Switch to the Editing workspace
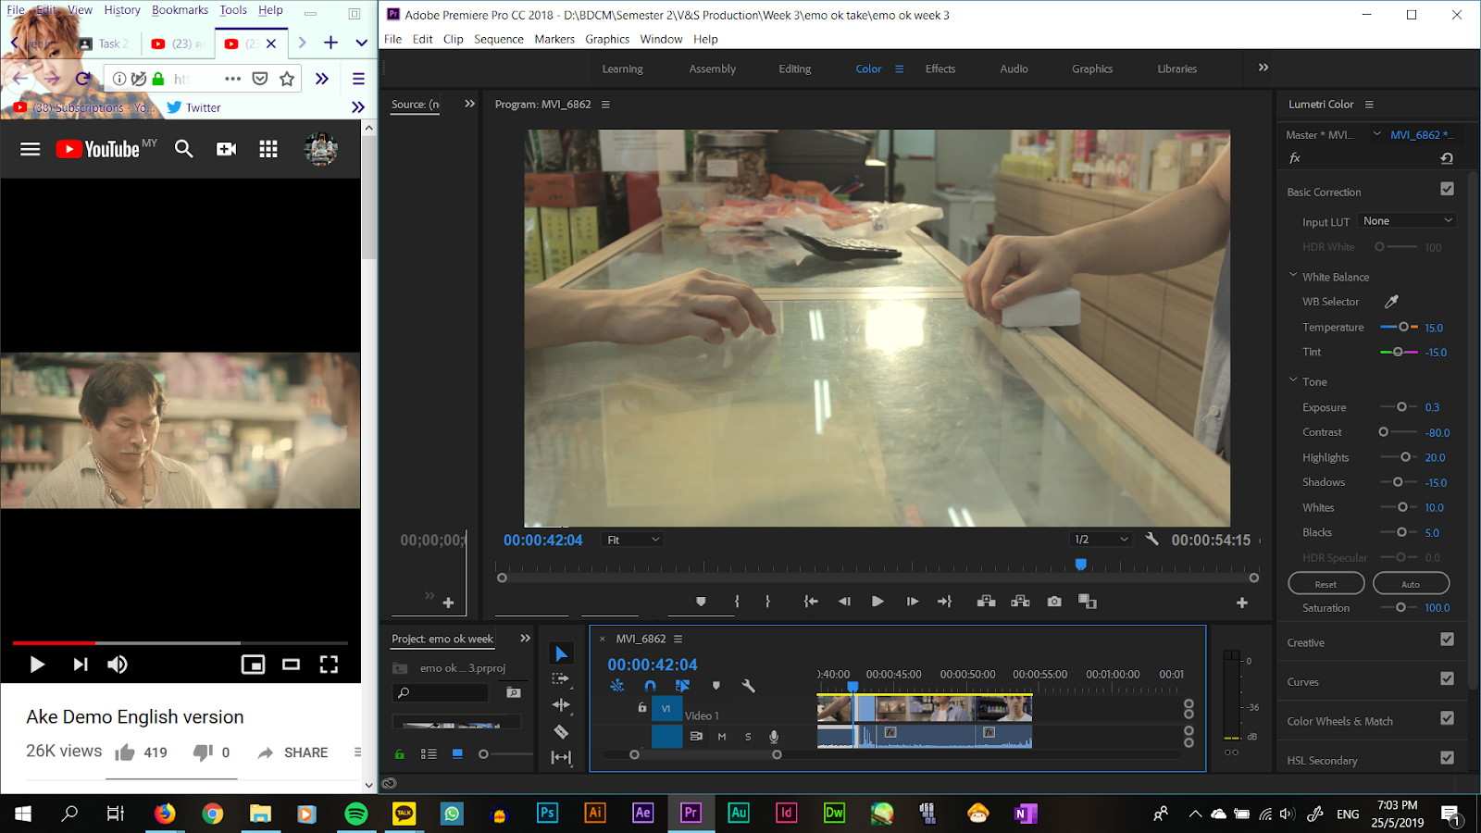Screen dimensions: 1481x833 (794, 68)
